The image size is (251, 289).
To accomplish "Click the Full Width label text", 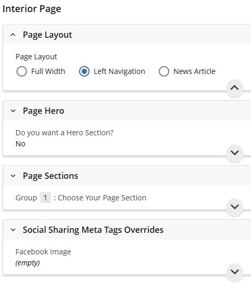I will click(x=48, y=71).
